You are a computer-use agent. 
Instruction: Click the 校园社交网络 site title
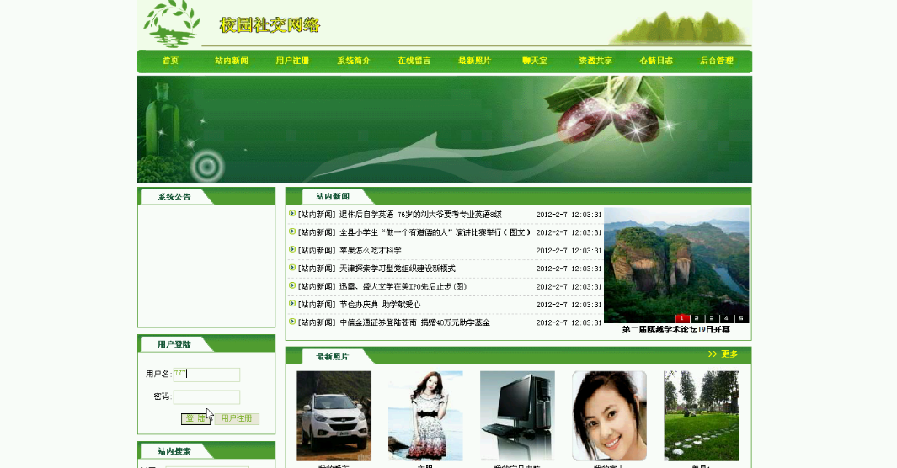point(270,26)
